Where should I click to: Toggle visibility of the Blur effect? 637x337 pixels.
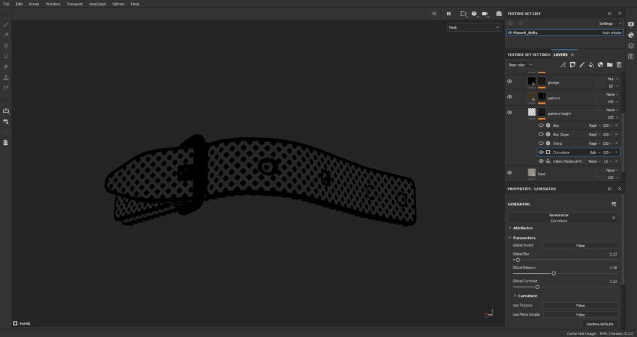point(541,126)
